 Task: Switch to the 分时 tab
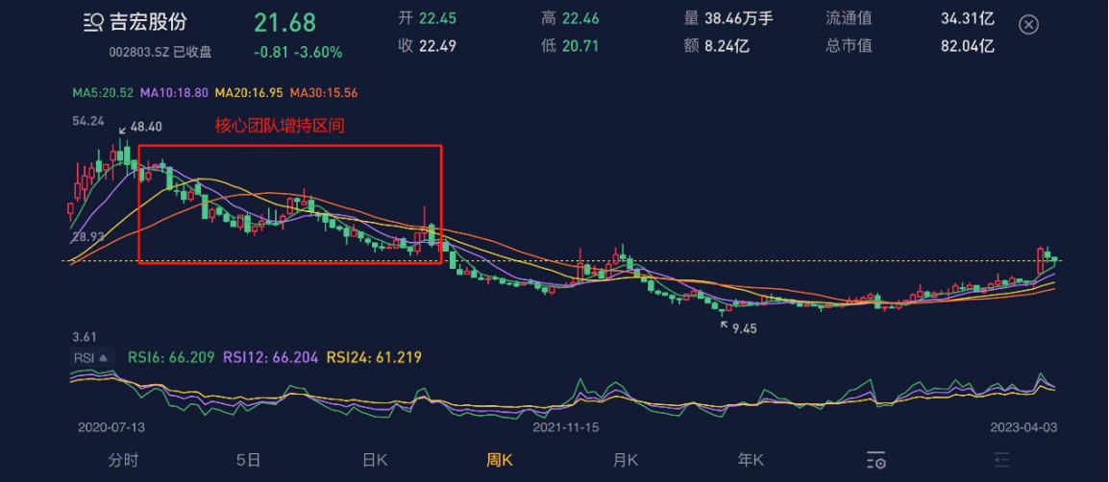(x=123, y=460)
